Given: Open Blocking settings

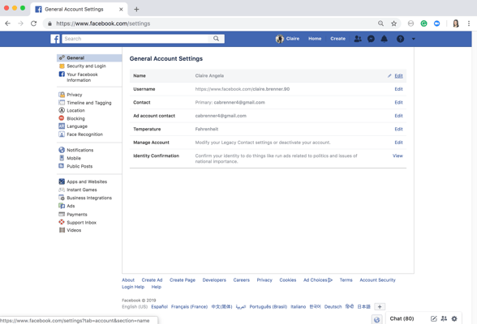Looking at the screenshot, I should [x=75, y=118].
